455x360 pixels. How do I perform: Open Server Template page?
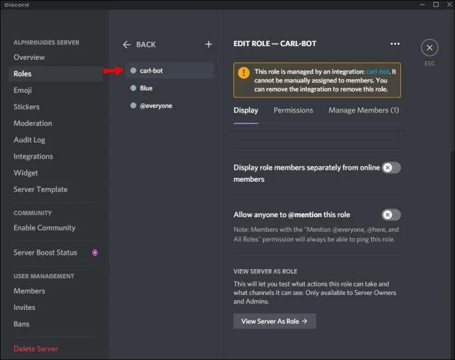pos(40,190)
